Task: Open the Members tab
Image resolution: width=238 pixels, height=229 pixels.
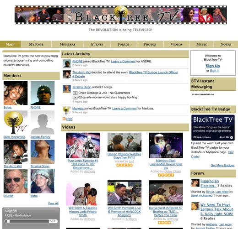Action: 67,44
